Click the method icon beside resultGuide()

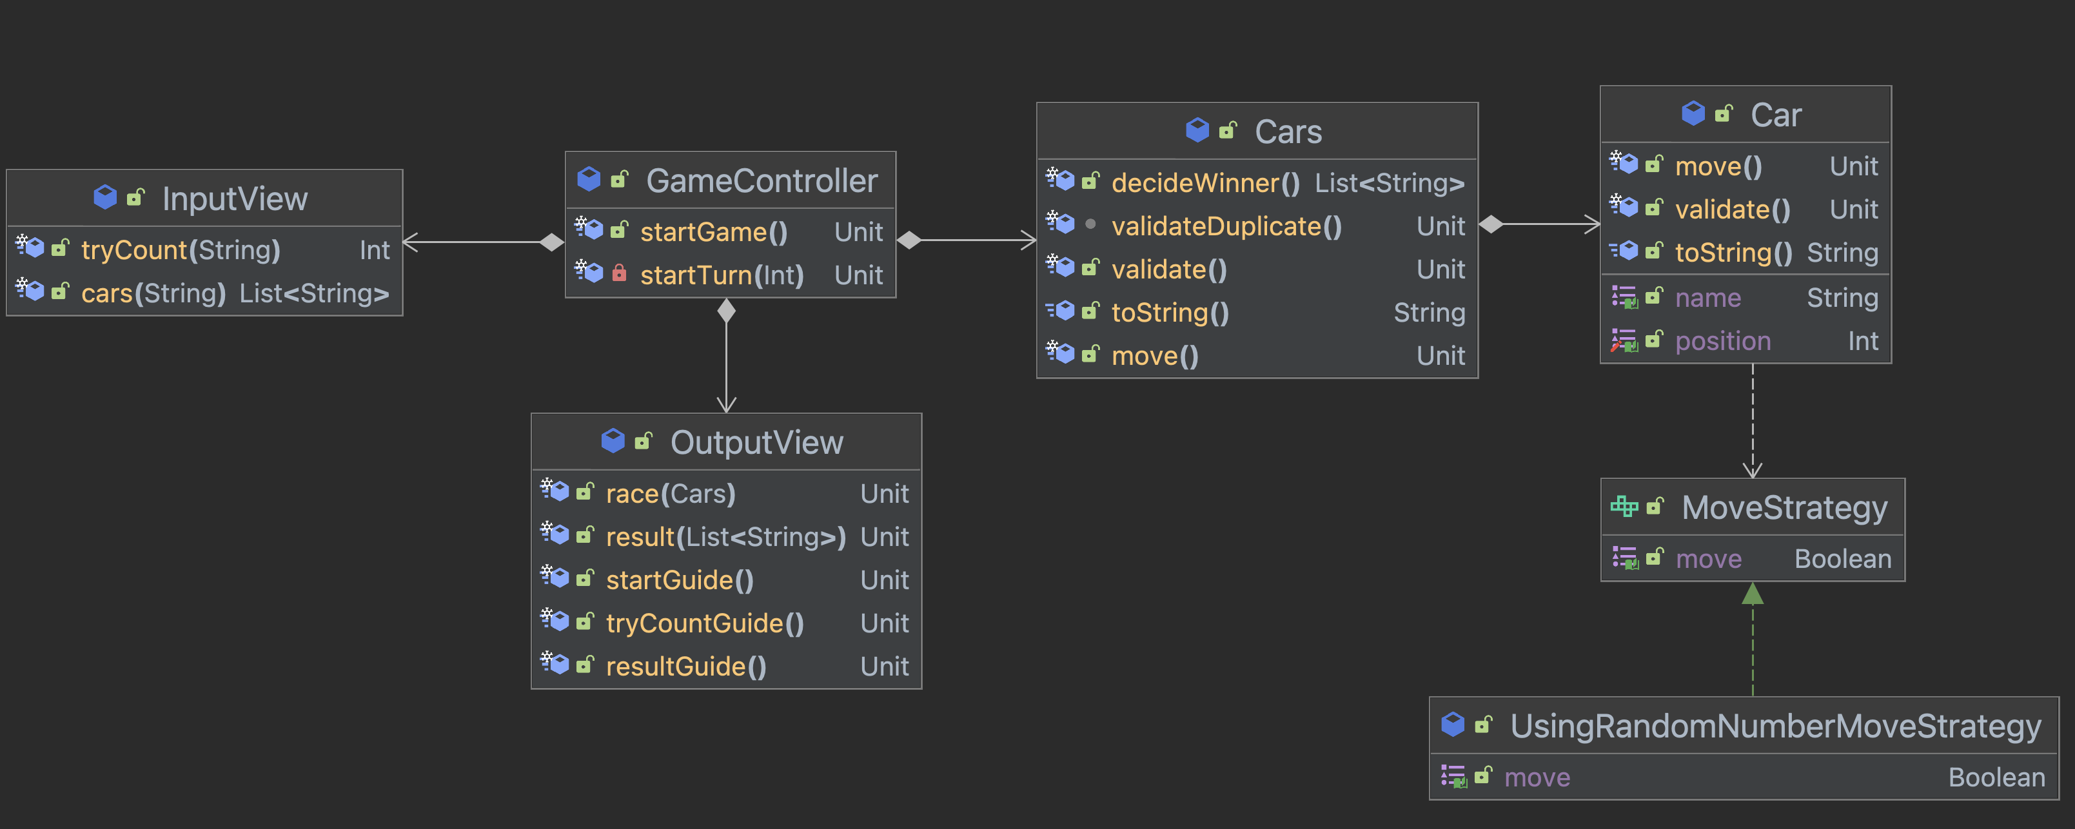pos(554,664)
